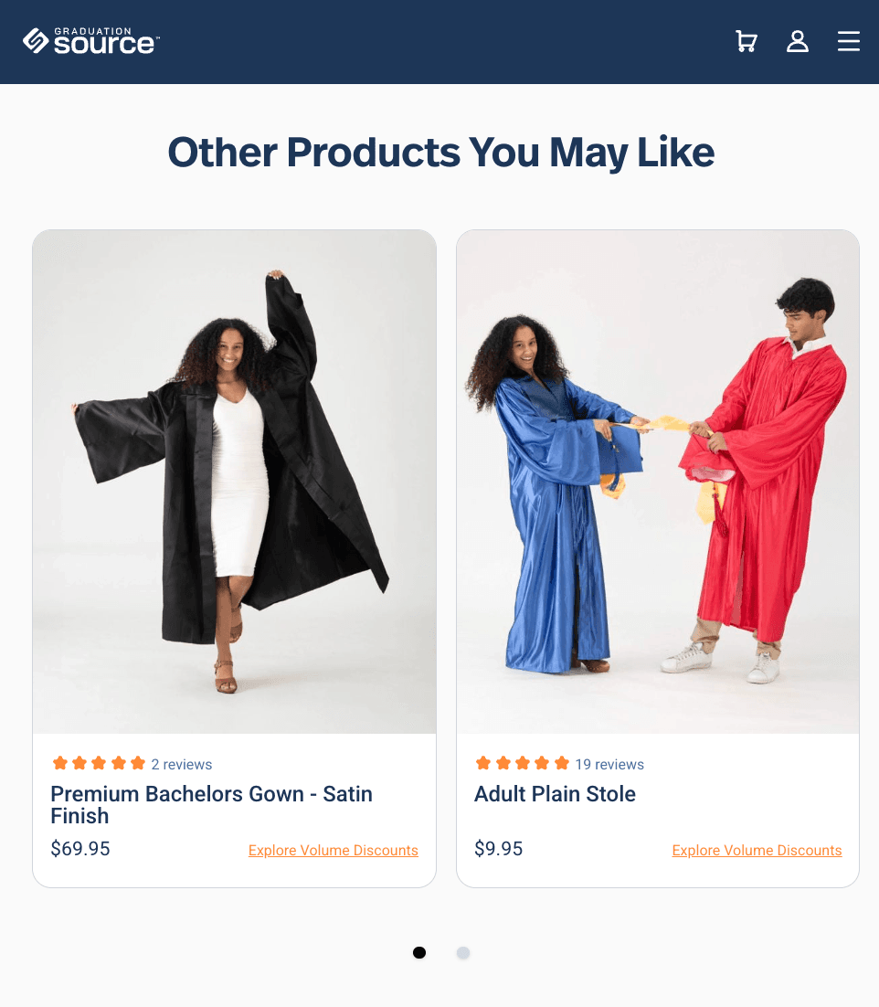The image size is (879, 1007).
Task: Open the Adult Plain Stole title link
Action: (555, 794)
